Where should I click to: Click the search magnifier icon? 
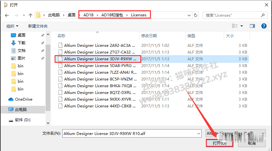point(263,15)
